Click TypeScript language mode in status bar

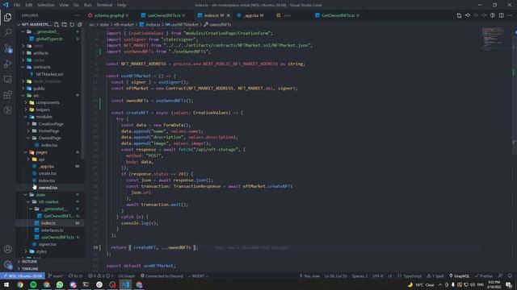point(410,275)
